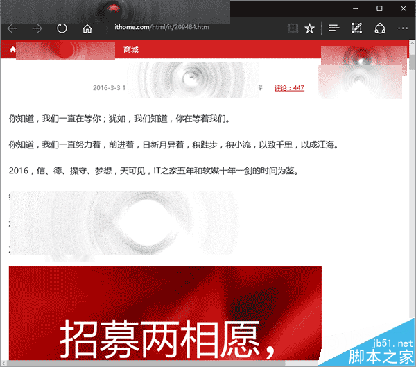
Task: Add page to favorites star
Action: [x=309, y=28]
